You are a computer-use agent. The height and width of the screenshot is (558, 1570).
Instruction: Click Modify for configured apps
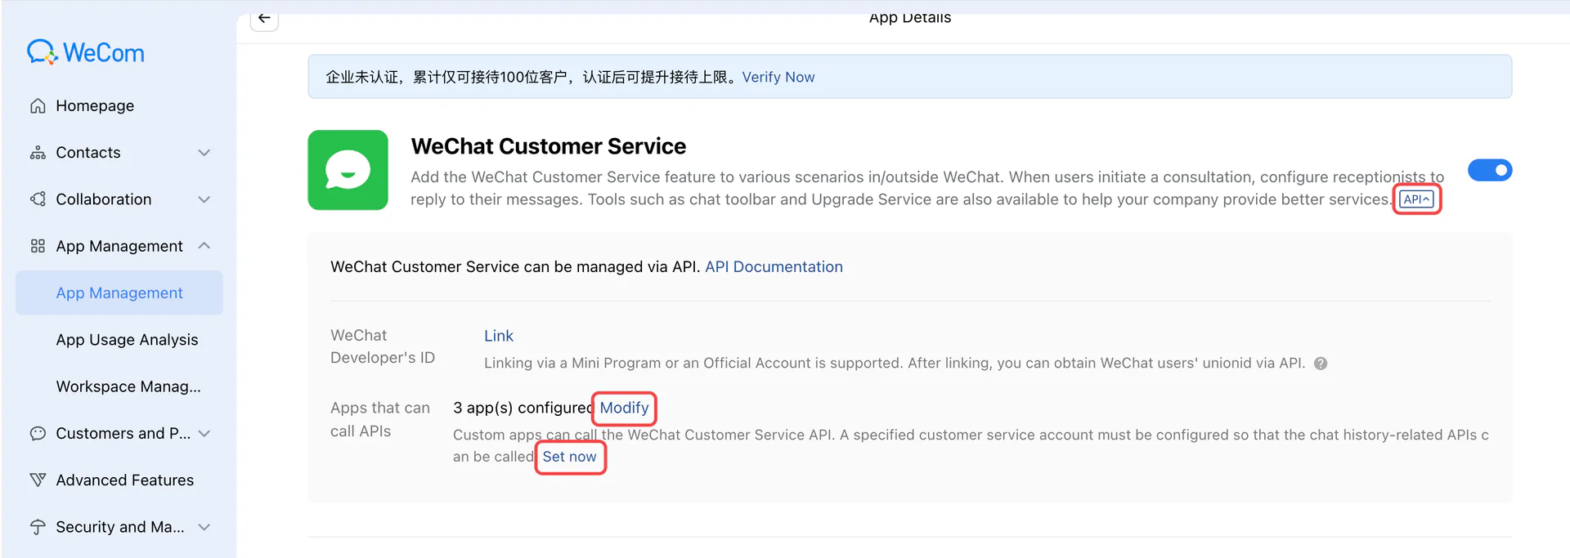tap(624, 408)
